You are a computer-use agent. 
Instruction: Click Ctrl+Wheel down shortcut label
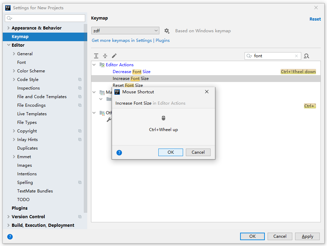click(298, 72)
